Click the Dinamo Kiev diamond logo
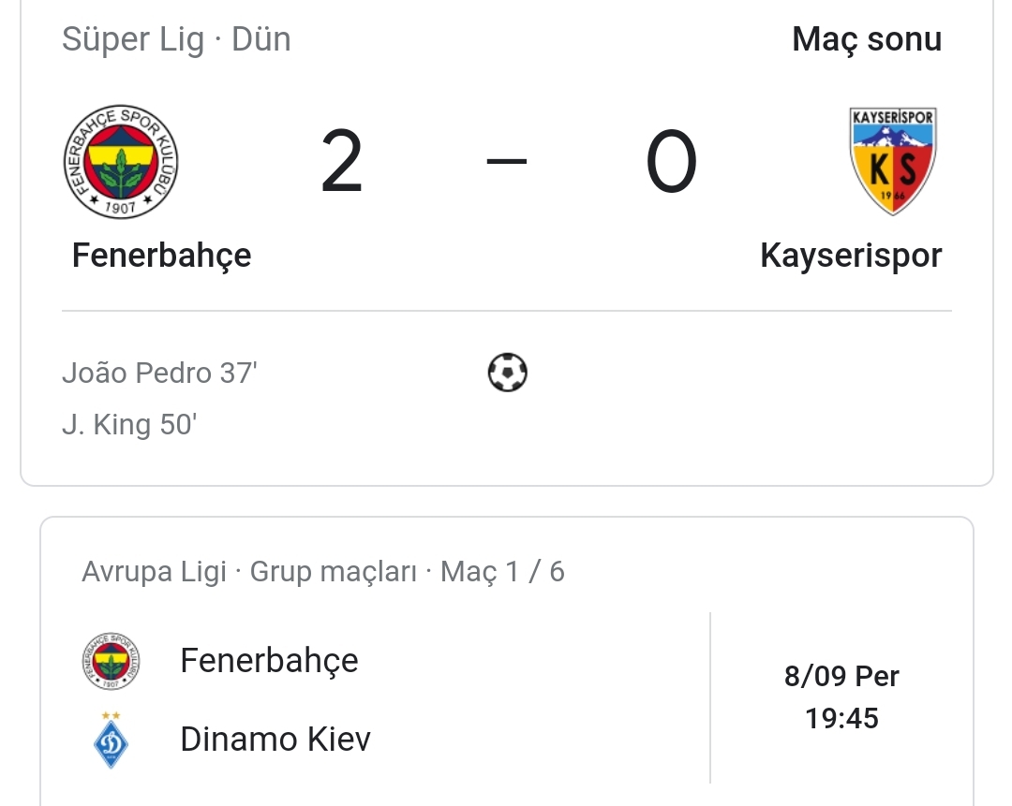This screenshot has height=806, width=1012. click(x=111, y=740)
